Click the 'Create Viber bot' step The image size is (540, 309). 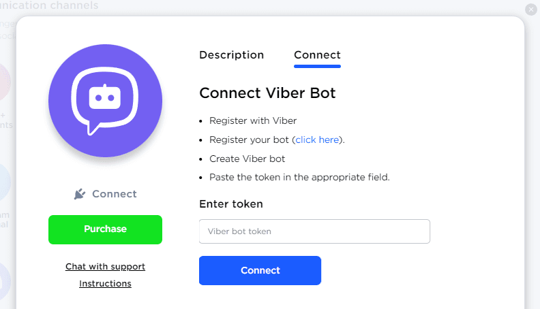[247, 159]
